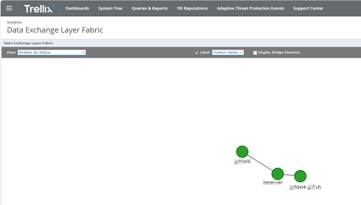This screenshot has height=205, width=361.
Task: Click the xl5 node label text
Action: 242,162
